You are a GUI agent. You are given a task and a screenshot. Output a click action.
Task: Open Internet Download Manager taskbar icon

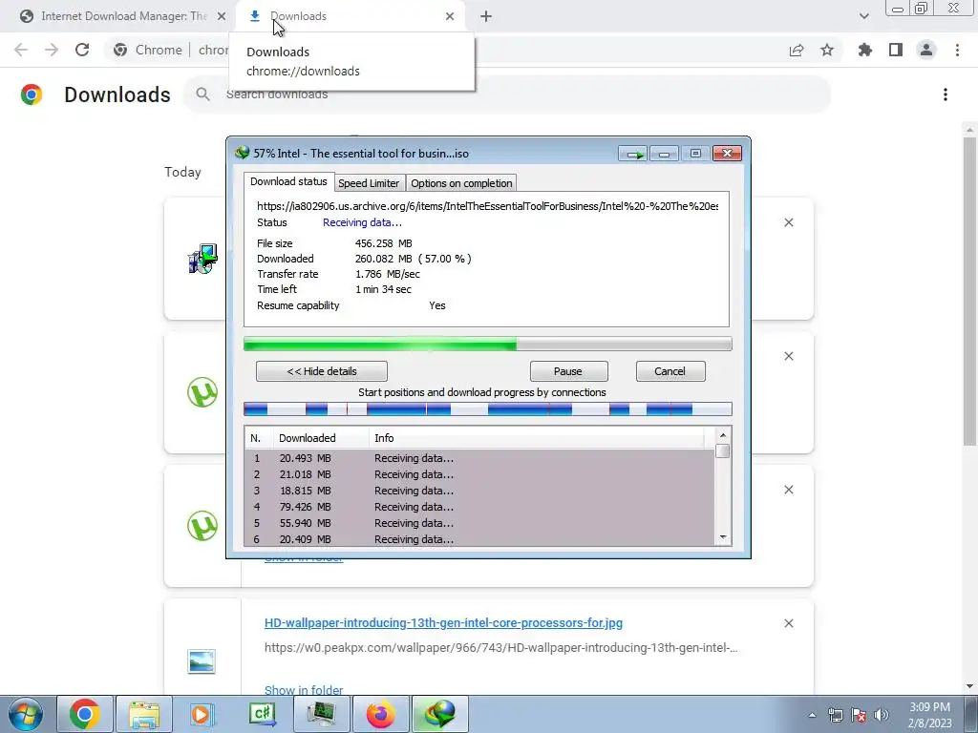439,714
